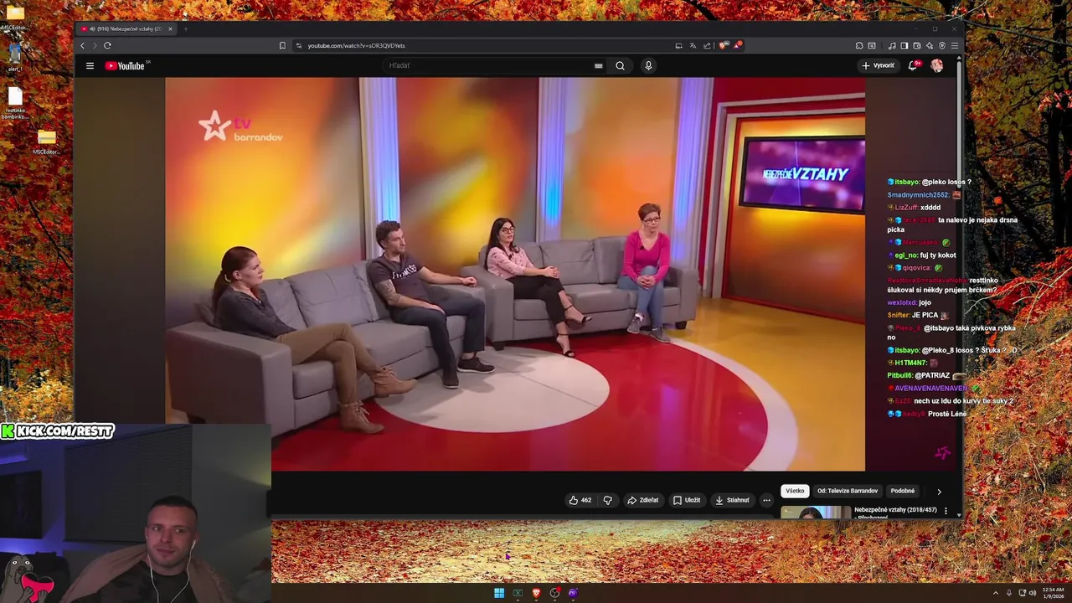
Task: Open the volume control in system tray
Action: point(1033,593)
